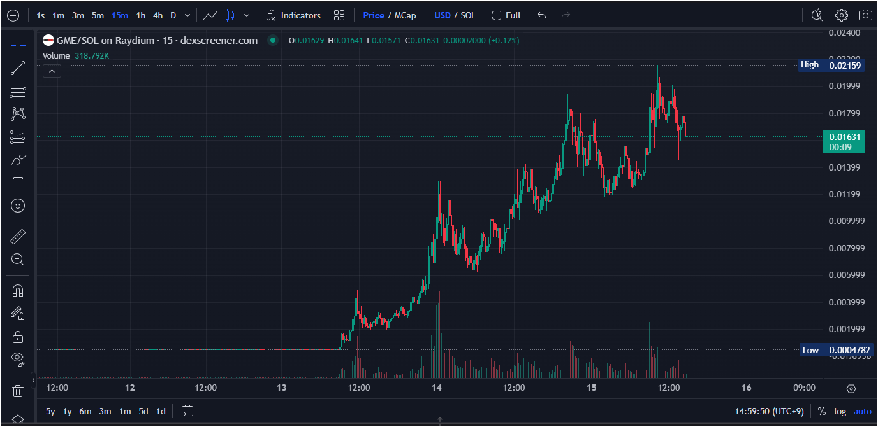Image resolution: width=878 pixels, height=427 pixels.
Task: Open chart settings gear icon
Action: tap(842, 15)
